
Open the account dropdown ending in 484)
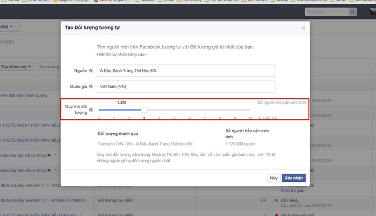(10, 26)
